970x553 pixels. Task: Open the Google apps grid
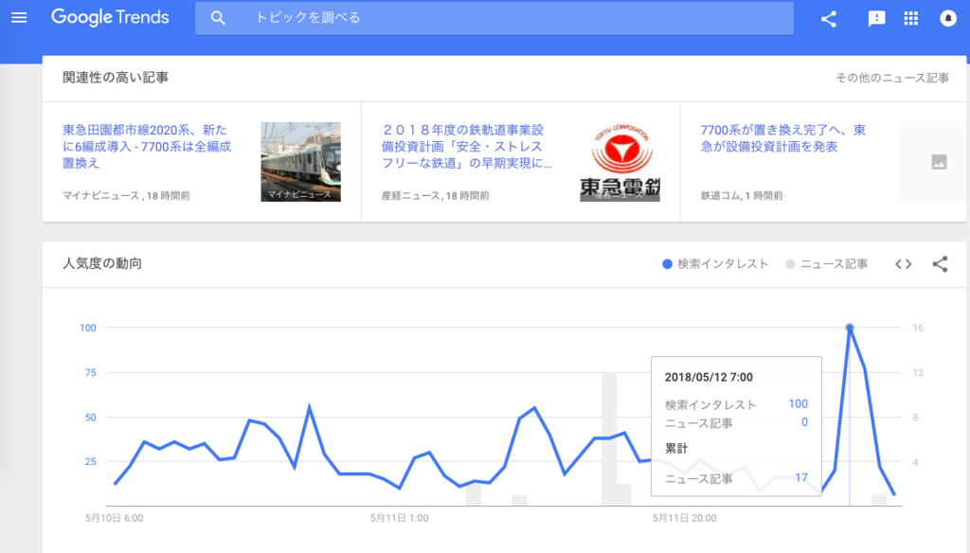point(910,19)
